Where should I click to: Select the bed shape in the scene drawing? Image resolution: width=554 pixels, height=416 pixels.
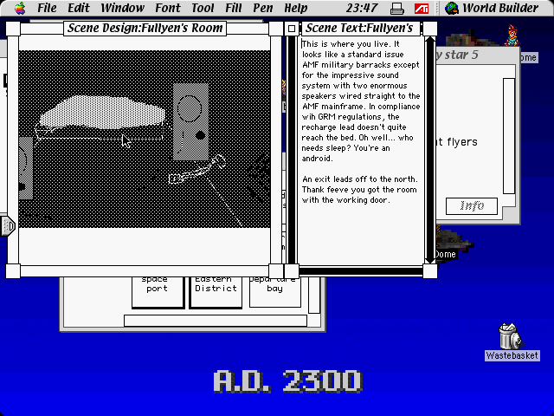(102, 113)
